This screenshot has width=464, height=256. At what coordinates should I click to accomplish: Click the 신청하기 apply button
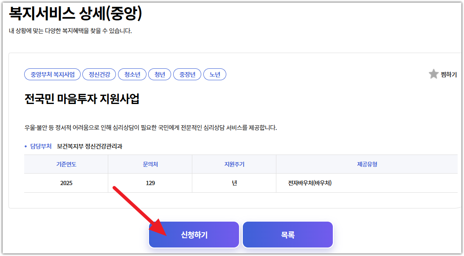click(x=194, y=234)
